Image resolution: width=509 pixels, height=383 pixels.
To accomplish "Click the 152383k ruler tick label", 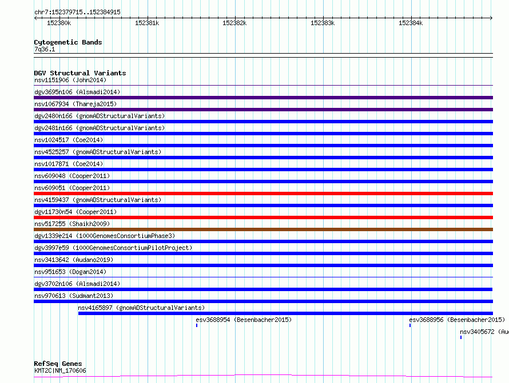I will click(323, 23).
